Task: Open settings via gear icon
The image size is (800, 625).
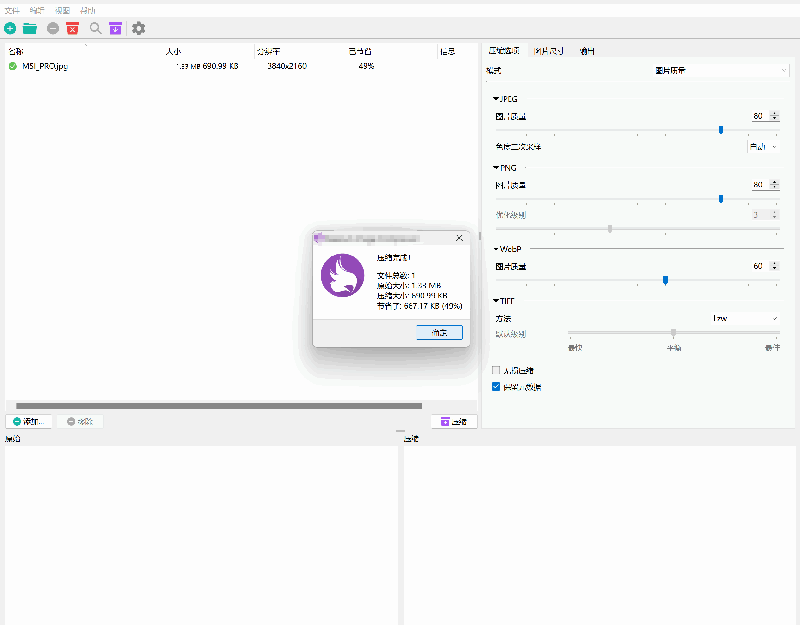Action: 138,29
